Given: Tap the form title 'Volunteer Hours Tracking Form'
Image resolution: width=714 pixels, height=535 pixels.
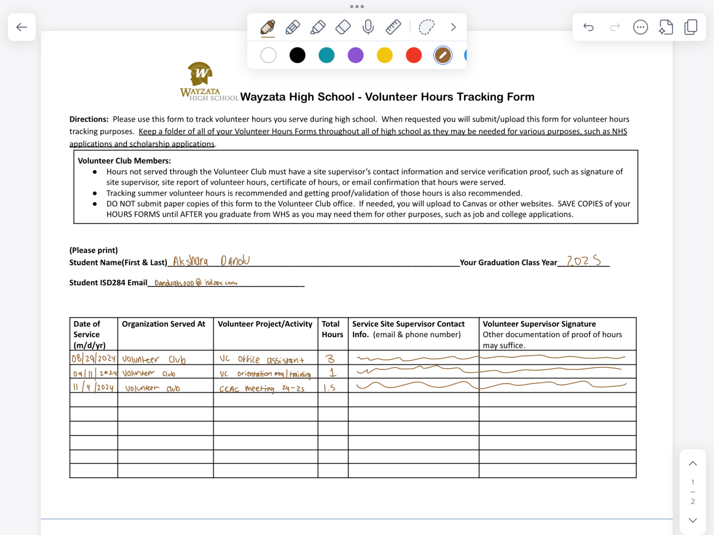Looking at the screenshot, I should coord(450,97).
